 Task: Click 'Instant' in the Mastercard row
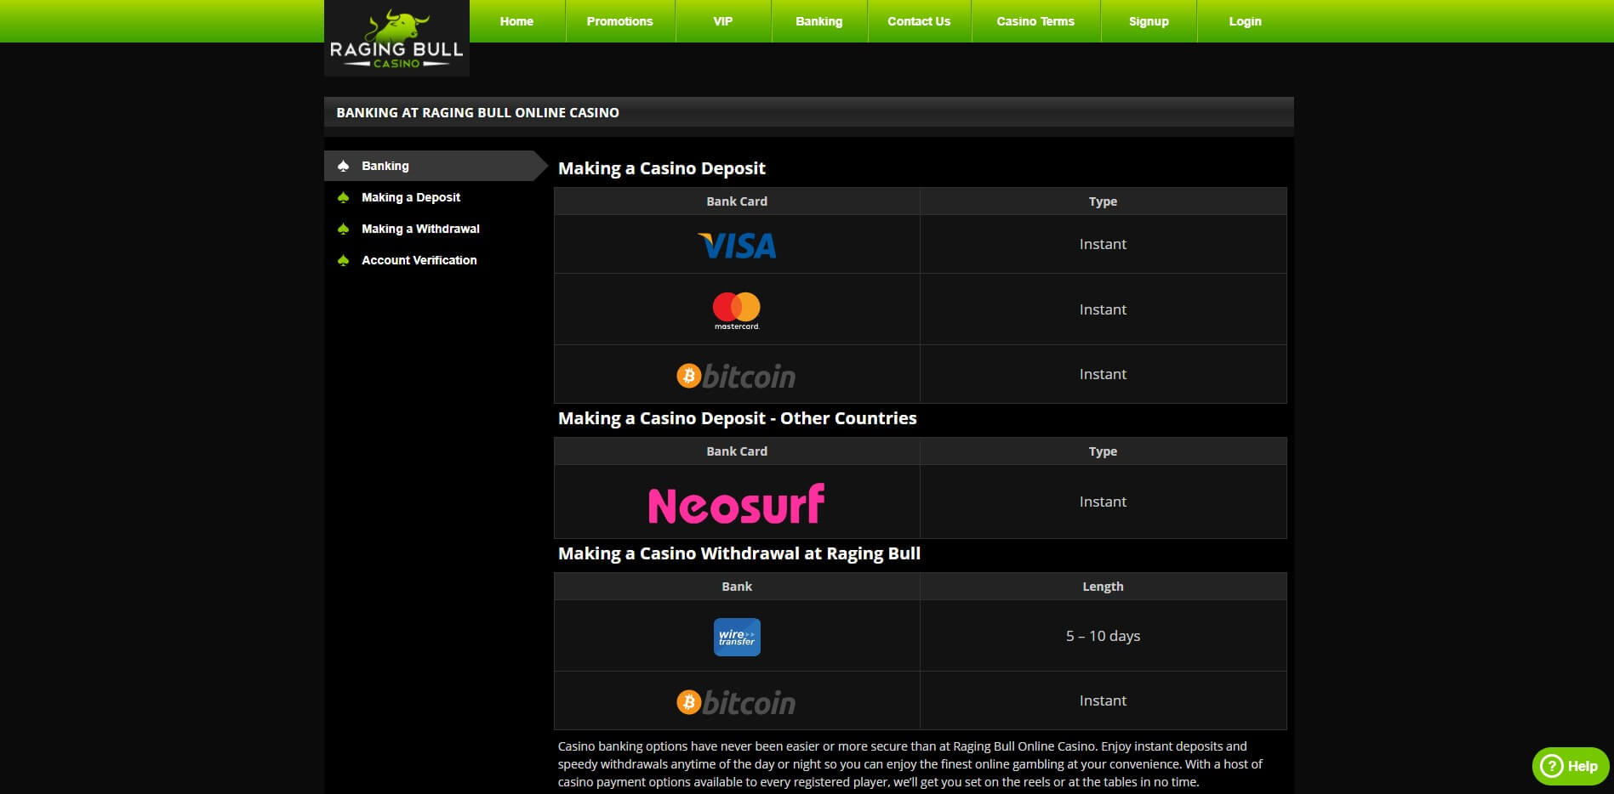tap(1103, 309)
